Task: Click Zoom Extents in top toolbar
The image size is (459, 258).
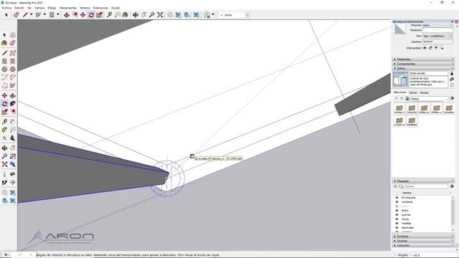Action: 160,14
